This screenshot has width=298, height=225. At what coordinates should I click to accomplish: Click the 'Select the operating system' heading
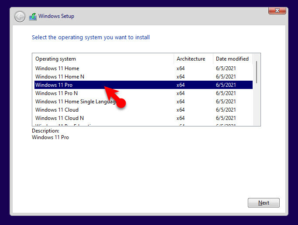point(91,37)
